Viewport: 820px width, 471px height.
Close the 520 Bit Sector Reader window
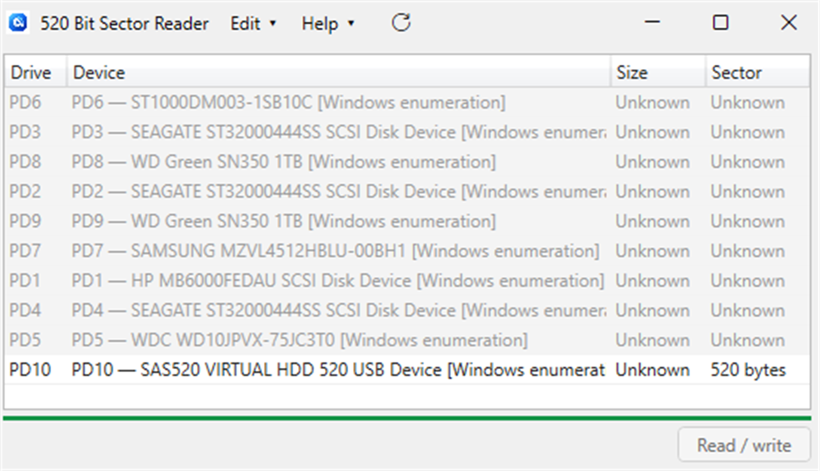(789, 23)
